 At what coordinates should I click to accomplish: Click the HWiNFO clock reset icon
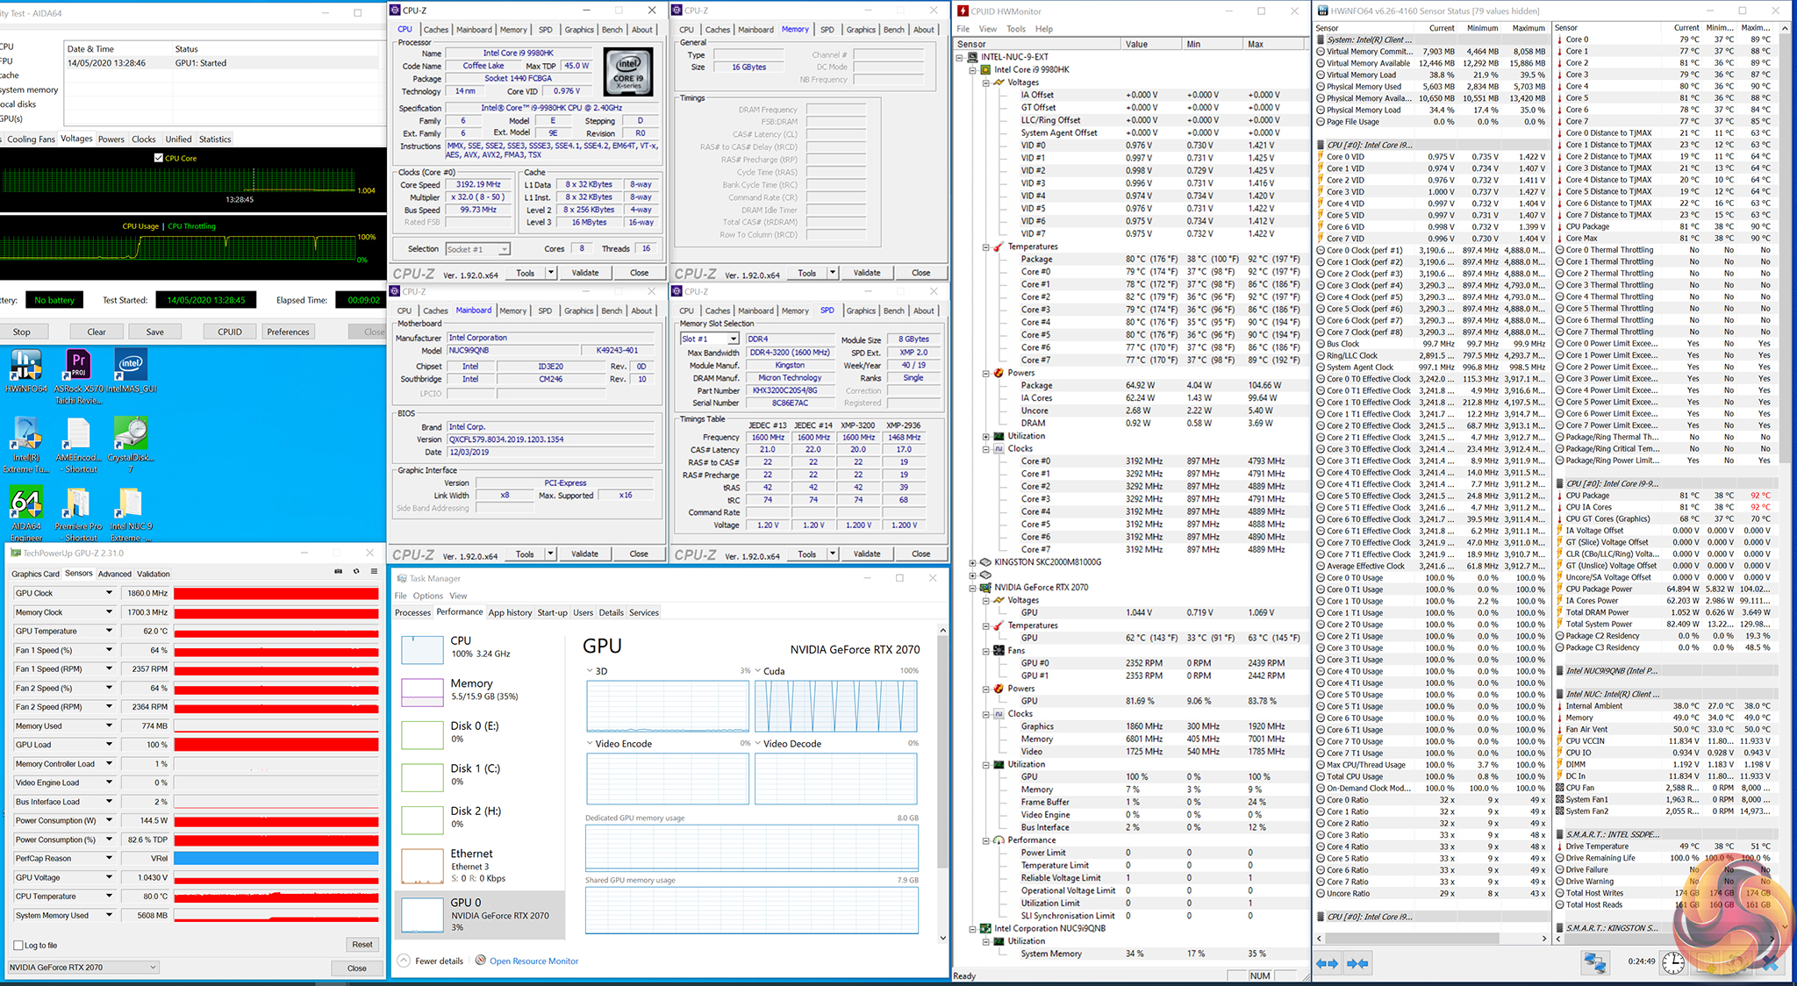coord(1672,962)
